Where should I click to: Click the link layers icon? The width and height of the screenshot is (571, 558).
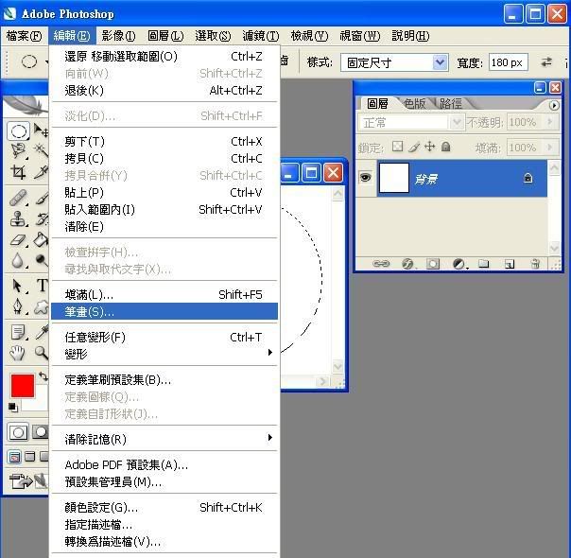click(381, 264)
